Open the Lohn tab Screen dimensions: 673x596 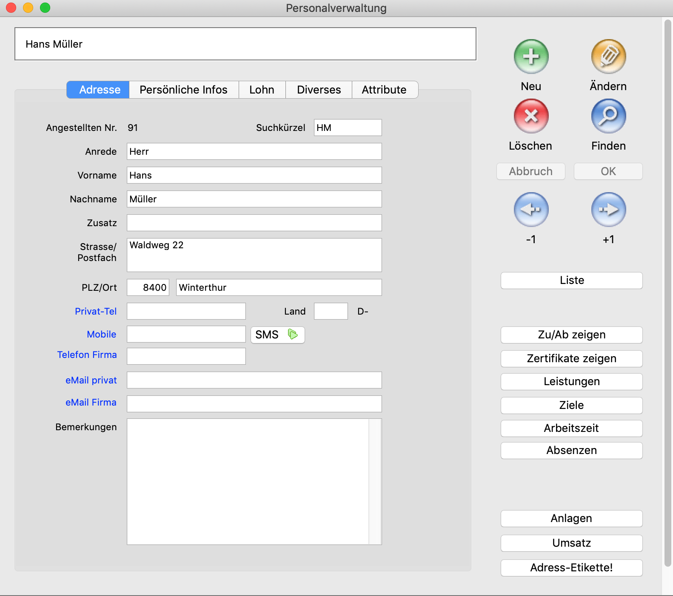pos(262,90)
